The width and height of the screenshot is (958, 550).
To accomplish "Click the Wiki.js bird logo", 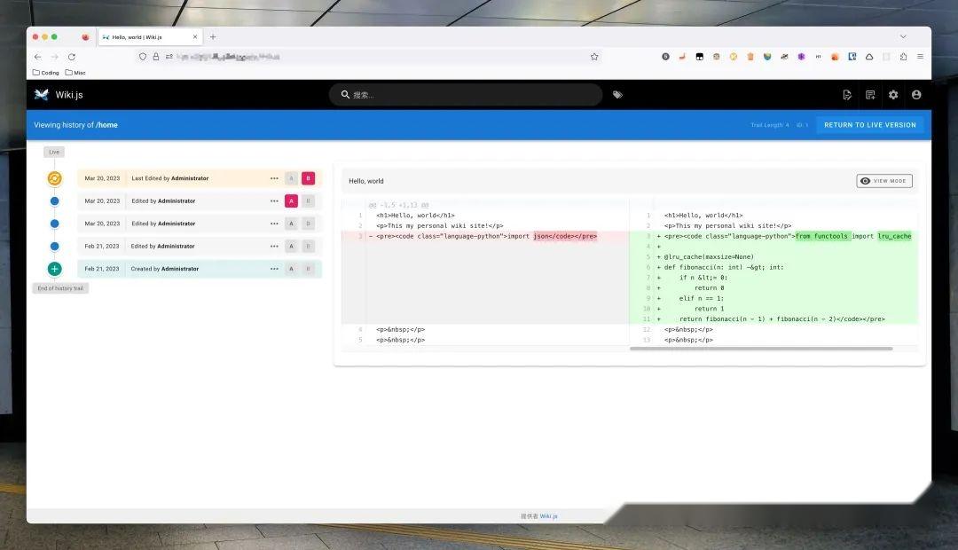I will 42,95.
